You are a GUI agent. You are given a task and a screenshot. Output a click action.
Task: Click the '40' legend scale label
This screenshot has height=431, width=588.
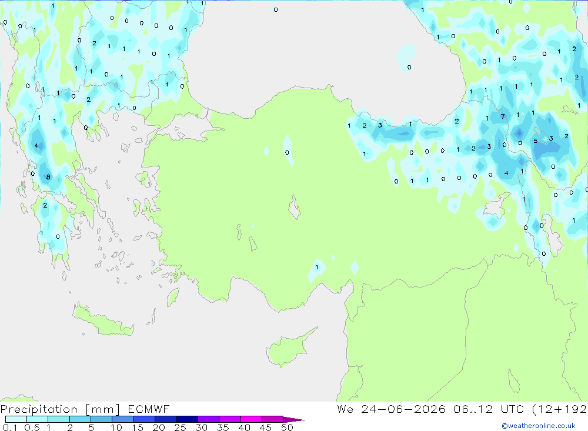(244, 427)
